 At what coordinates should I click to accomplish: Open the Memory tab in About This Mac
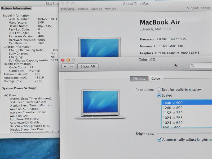(x=110, y=9)
